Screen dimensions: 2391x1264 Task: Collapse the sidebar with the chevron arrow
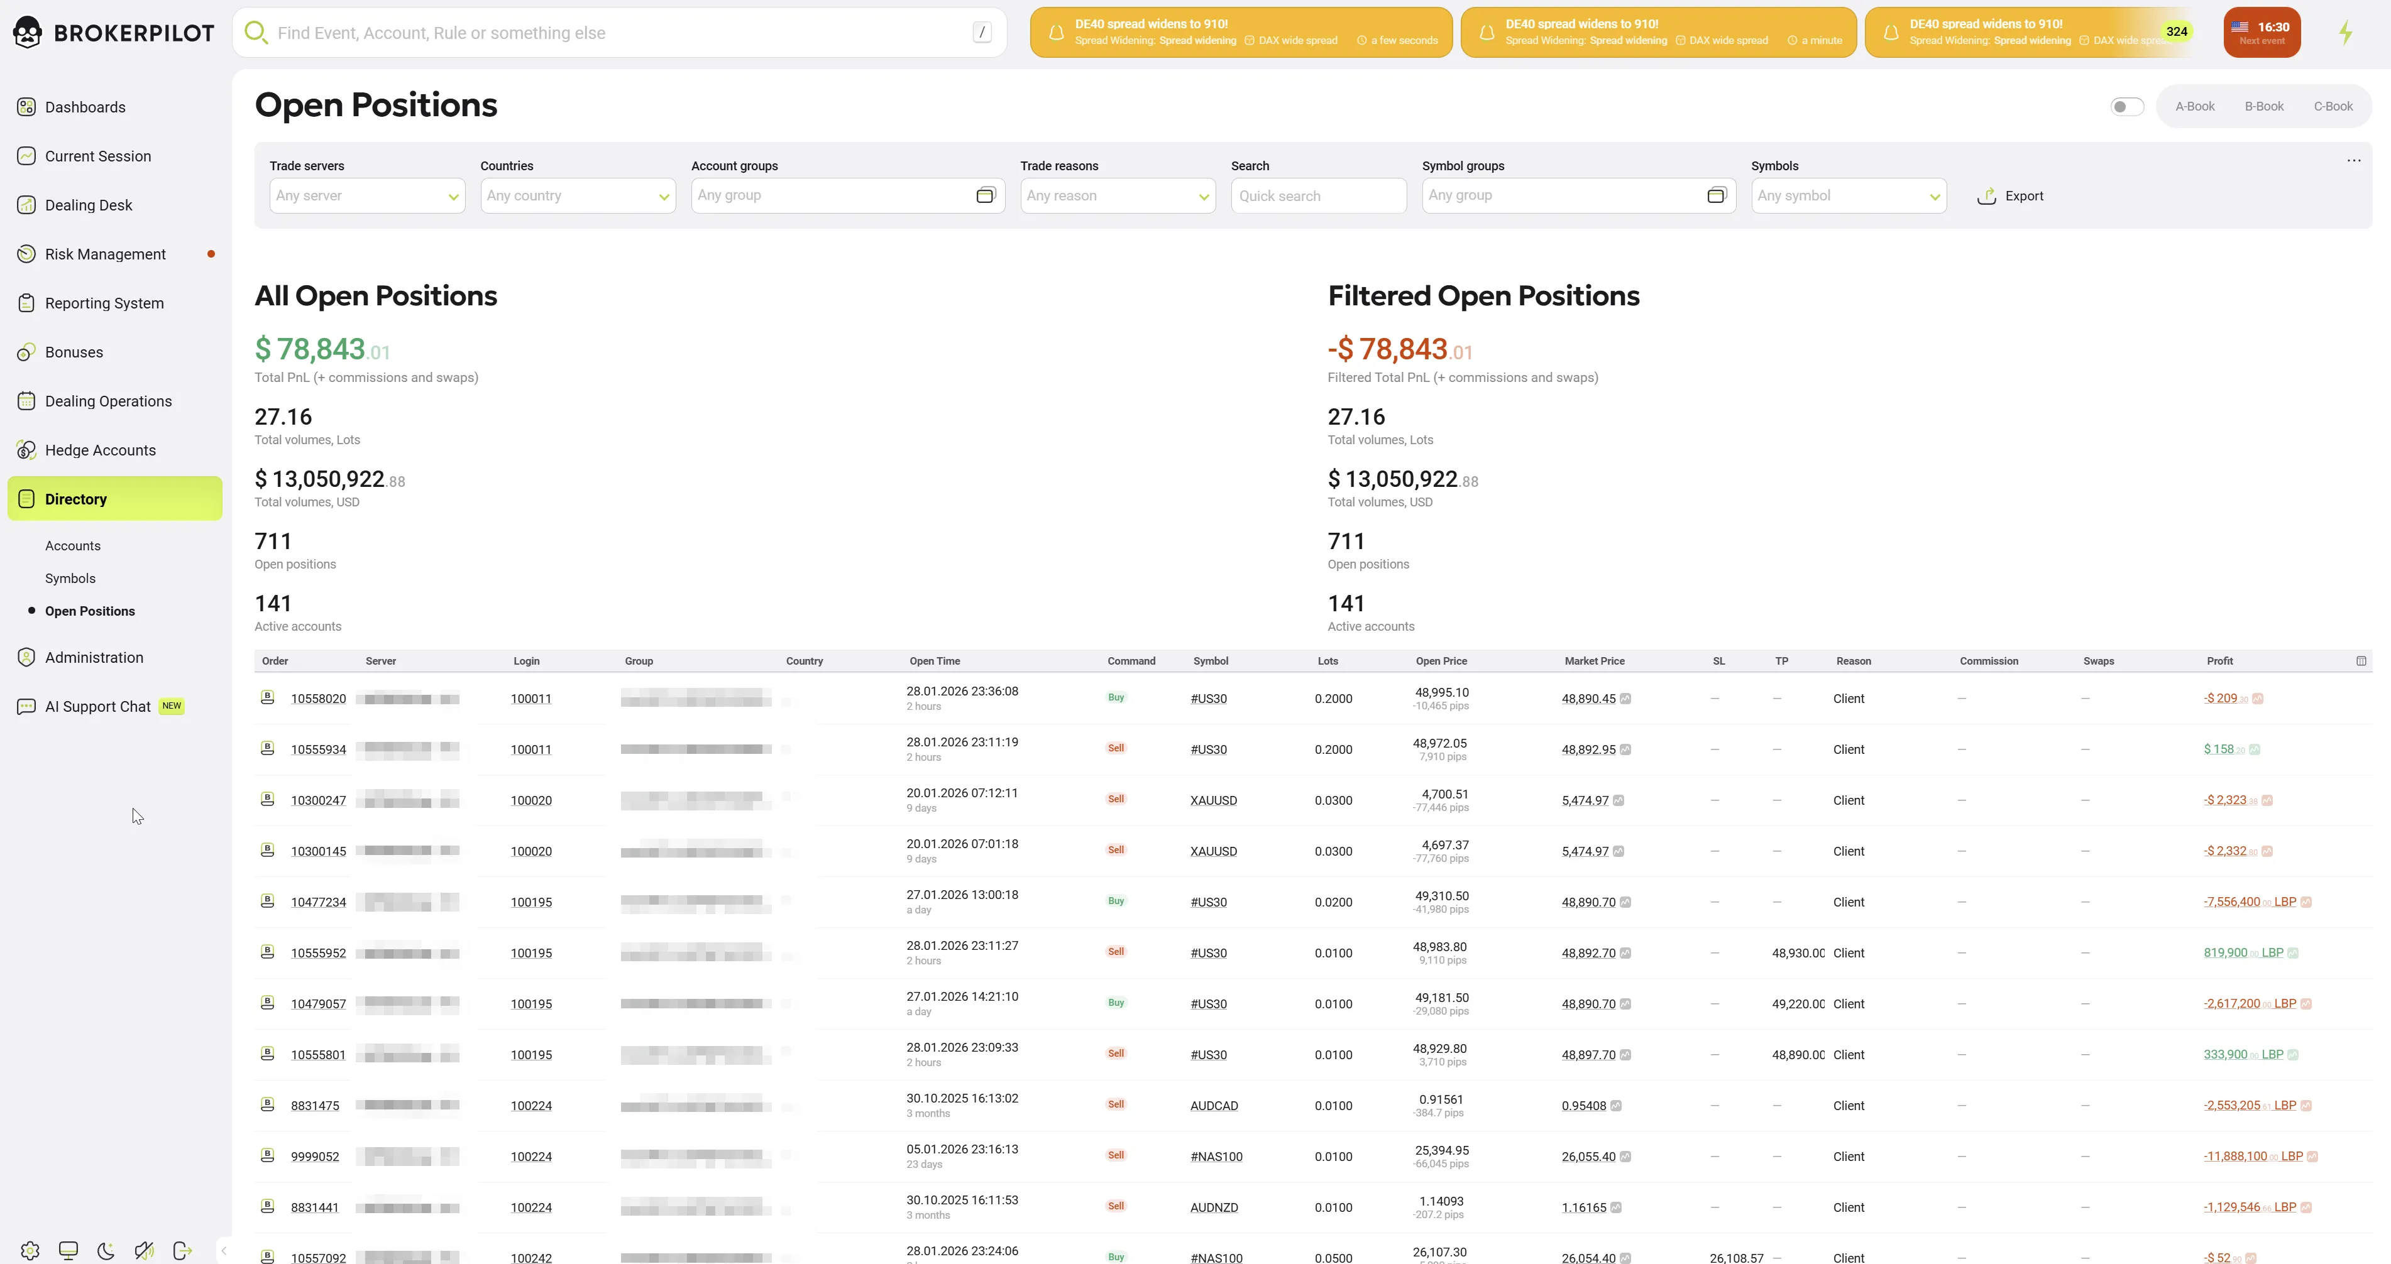(224, 1250)
